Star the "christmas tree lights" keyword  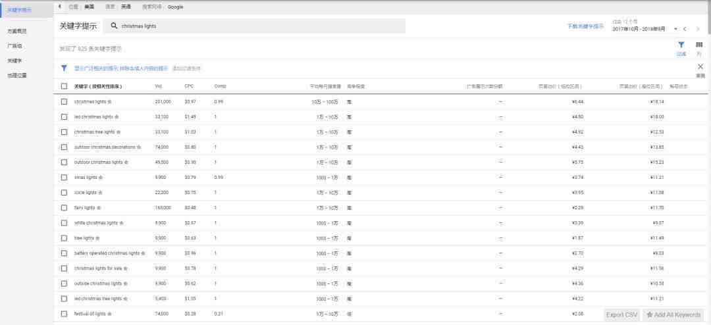tap(118, 132)
